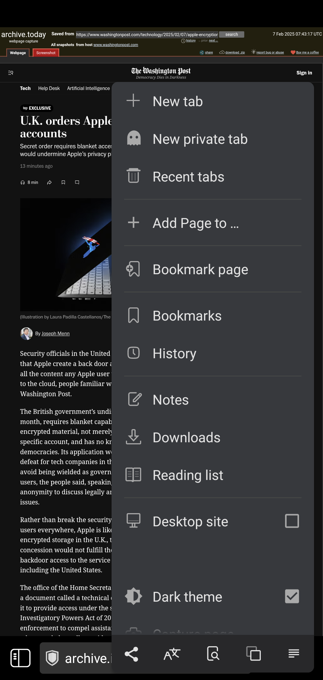Click the article comments icon
323x680 pixels.
point(77,182)
